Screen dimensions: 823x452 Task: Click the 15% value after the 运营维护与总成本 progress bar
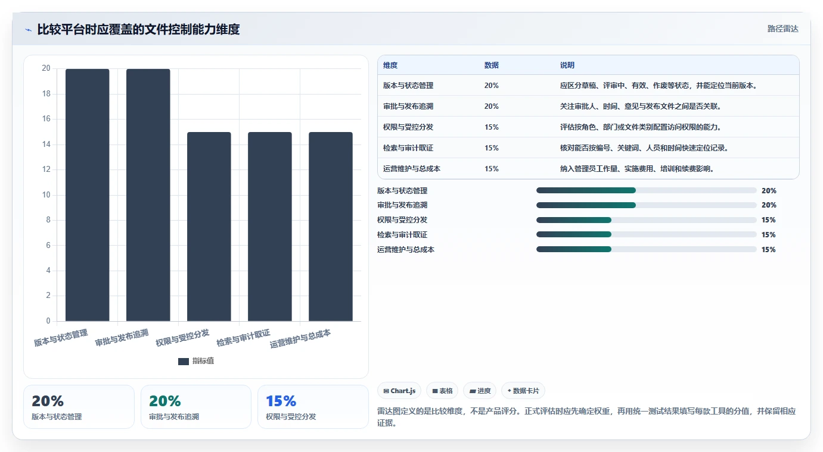[x=769, y=250]
